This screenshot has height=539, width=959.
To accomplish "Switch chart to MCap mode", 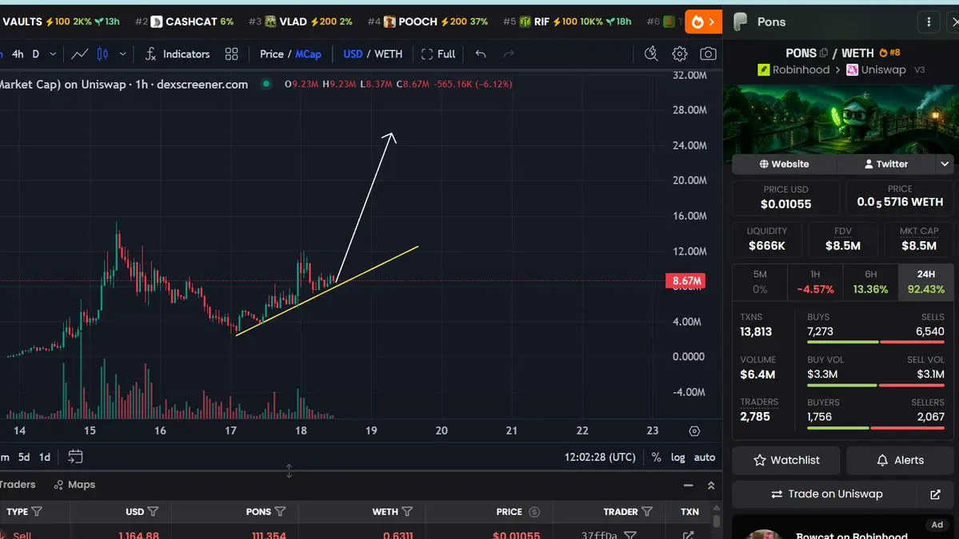I will [308, 54].
